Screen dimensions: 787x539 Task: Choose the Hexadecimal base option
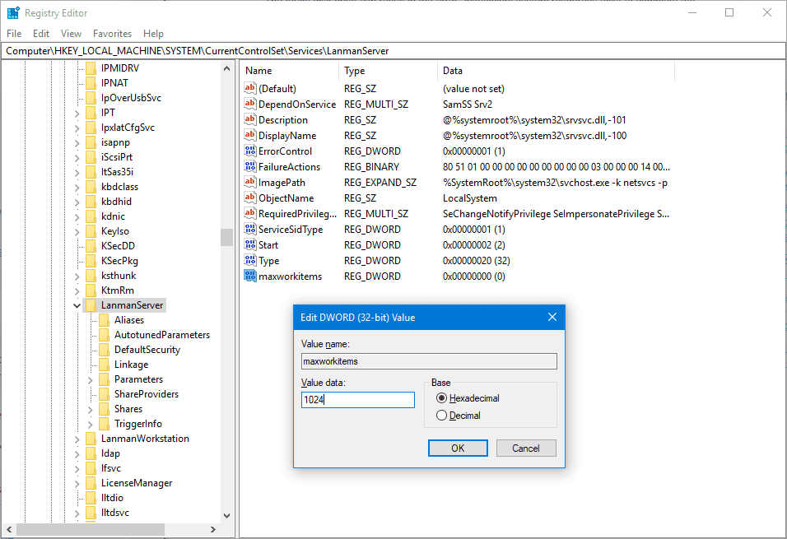(x=441, y=398)
